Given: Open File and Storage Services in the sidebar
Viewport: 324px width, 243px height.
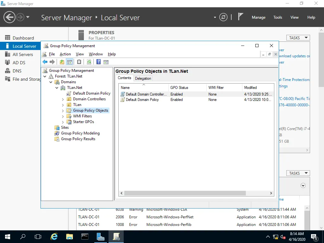Looking at the screenshot, I should 23,79.
